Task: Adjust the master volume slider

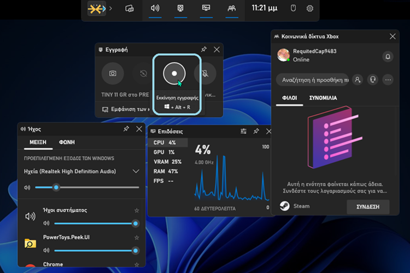Action: tap(87, 187)
